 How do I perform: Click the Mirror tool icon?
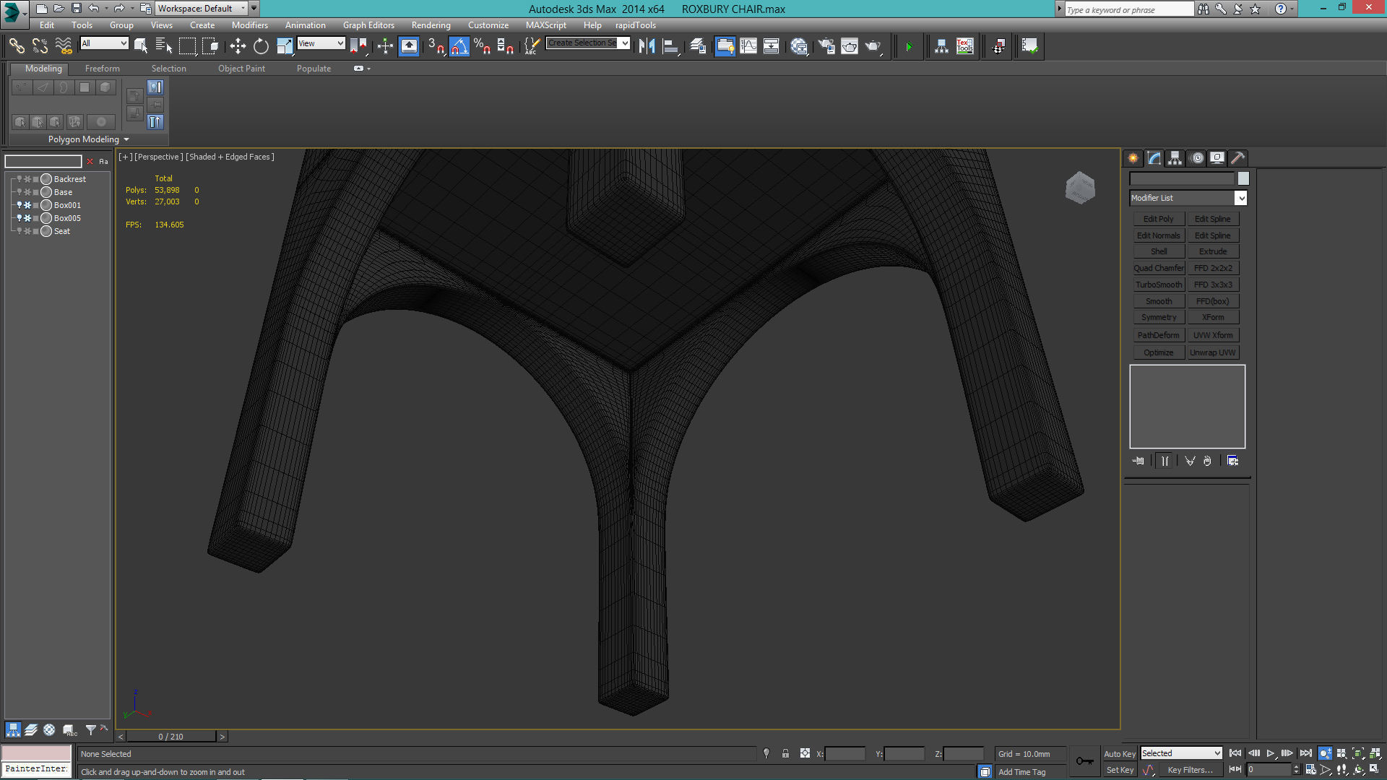(x=647, y=46)
